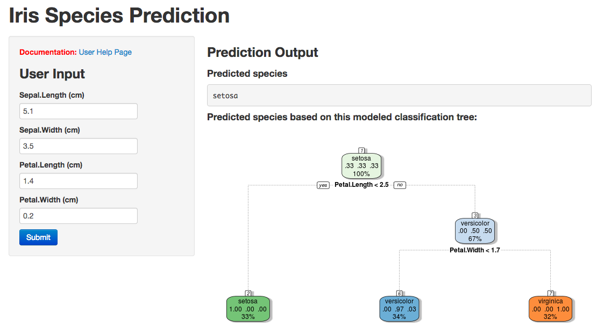Click node number 7 marker
The height and width of the screenshot is (327, 597).
(x=551, y=294)
